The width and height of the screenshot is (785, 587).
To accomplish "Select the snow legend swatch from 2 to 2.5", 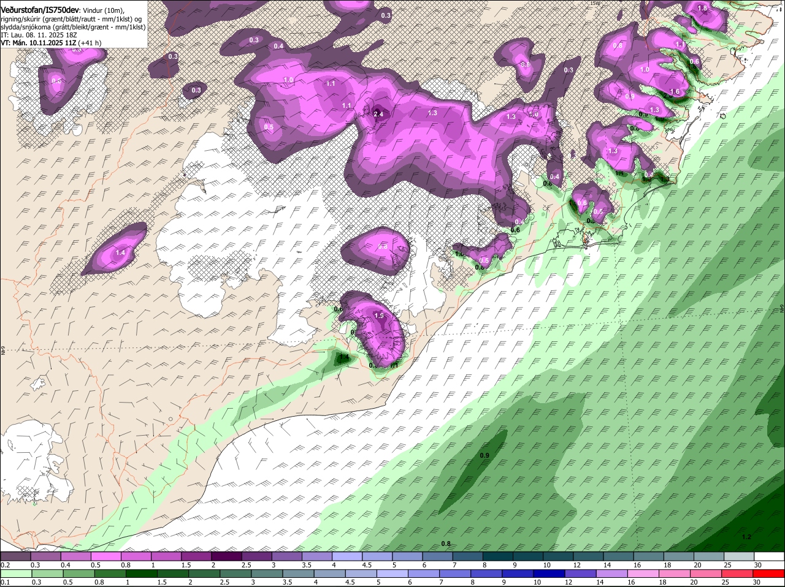I will [x=226, y=556].
